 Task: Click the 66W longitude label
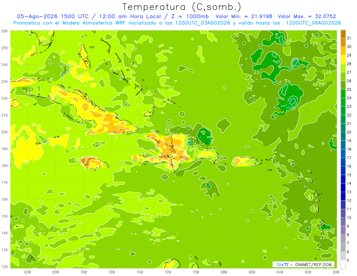252,272
